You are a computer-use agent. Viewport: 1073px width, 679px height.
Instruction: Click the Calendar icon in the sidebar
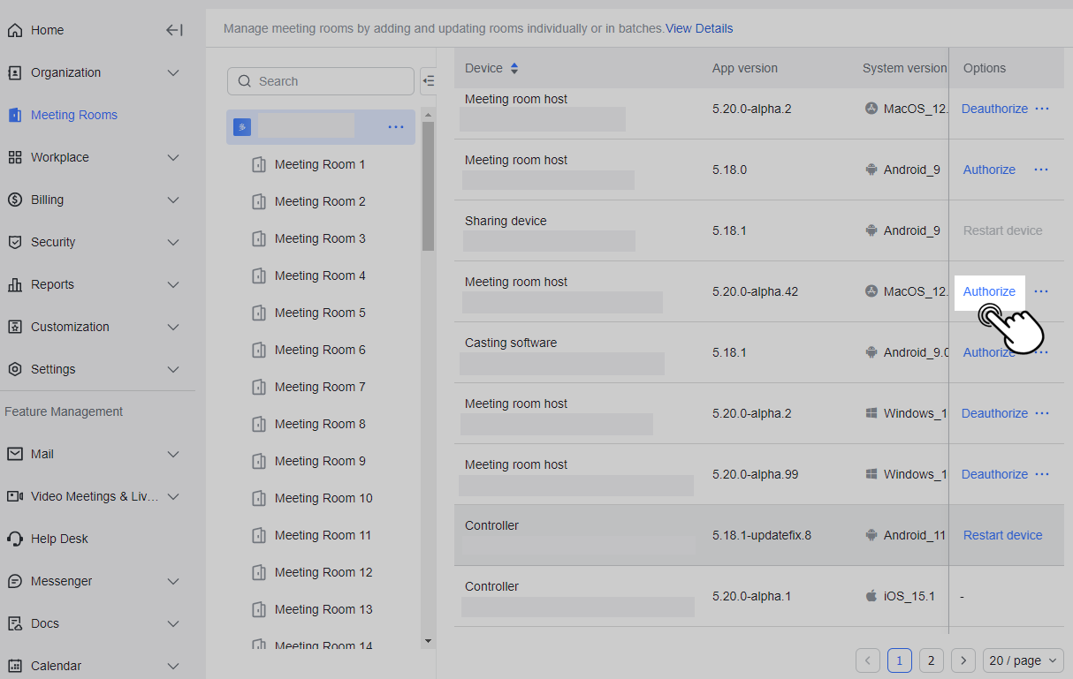[14, 665]
